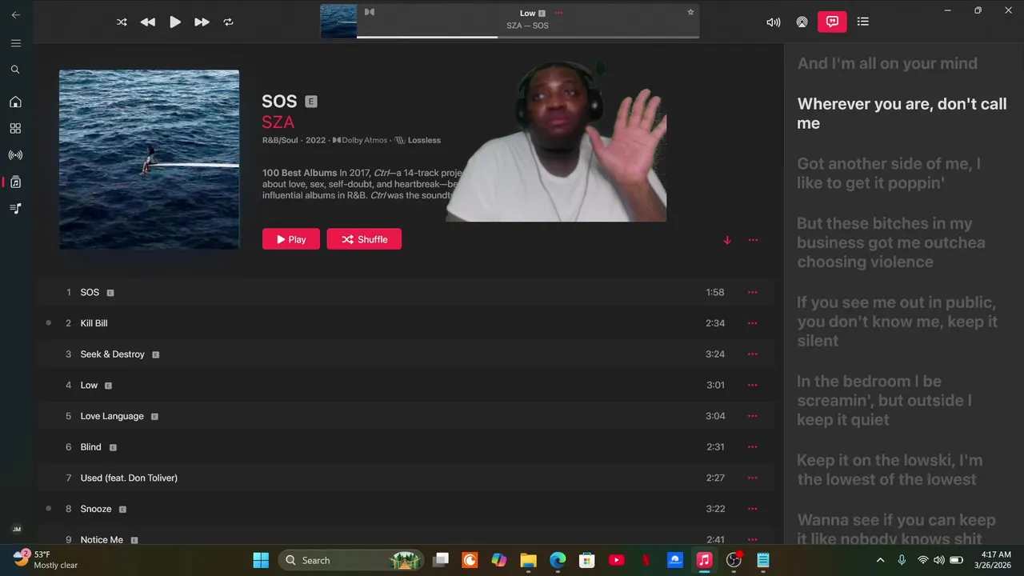Open album more options beside download arrow
The height and width of the screenshot is (576, 1024).
coord(753,240)
